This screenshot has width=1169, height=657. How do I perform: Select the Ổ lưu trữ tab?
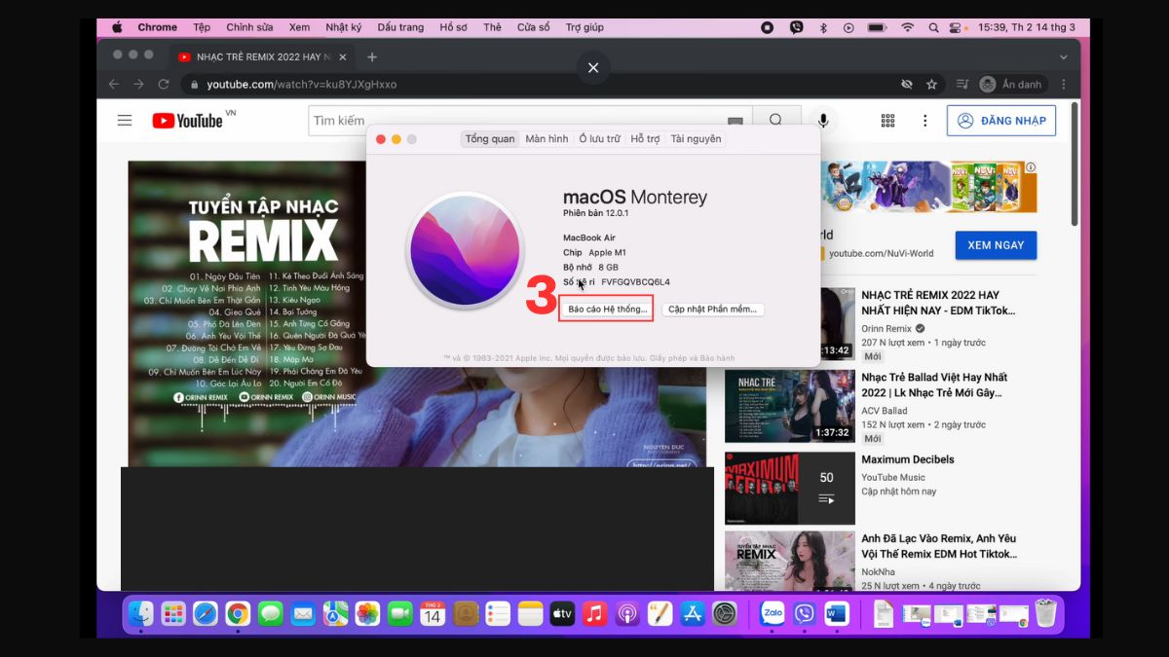point(599,139)
